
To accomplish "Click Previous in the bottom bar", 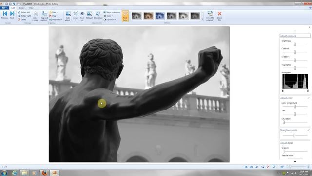I will point(246,167).
